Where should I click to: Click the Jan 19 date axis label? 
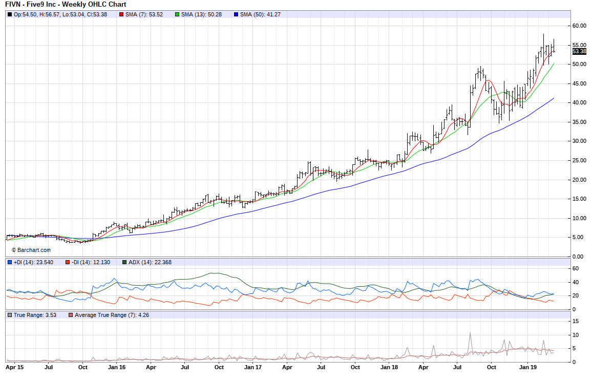528,367
